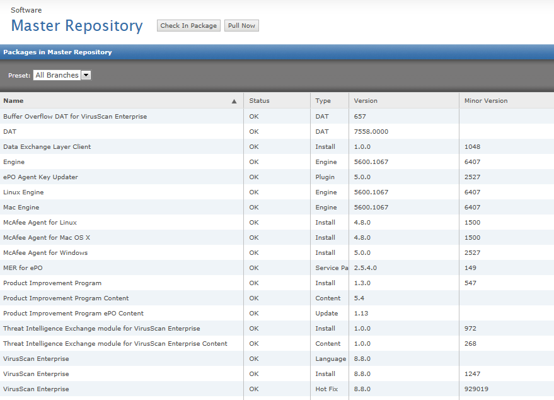Click the Update type cell
This screenshot has height=400, width=554.
327,314
